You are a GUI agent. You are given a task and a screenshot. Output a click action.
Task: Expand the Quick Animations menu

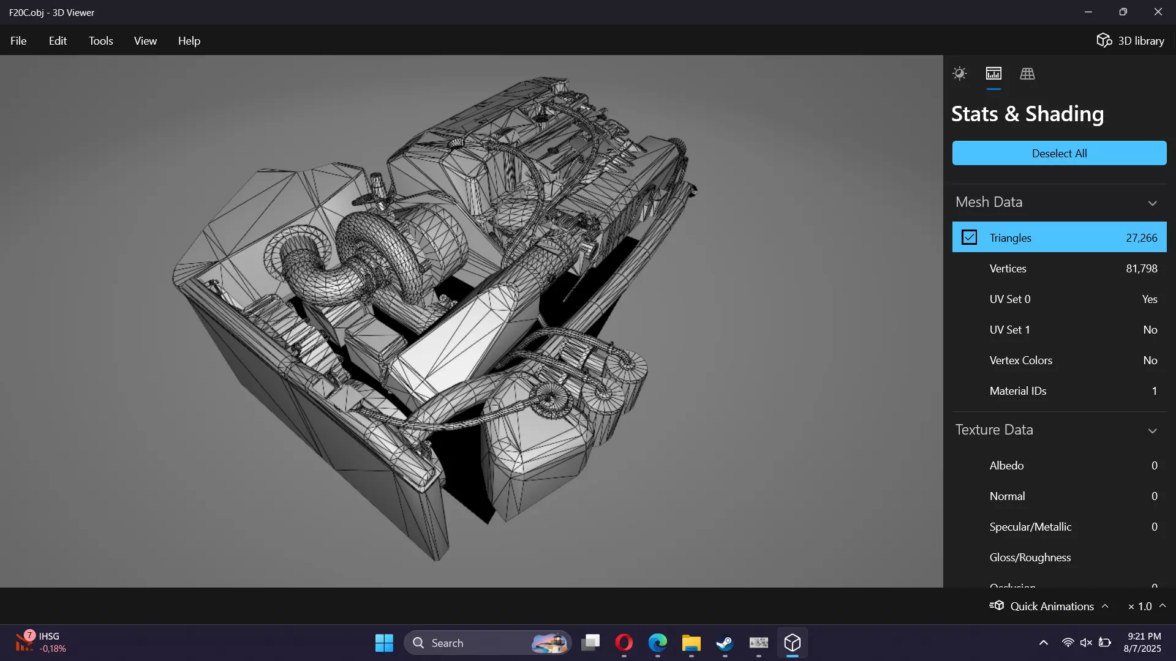[x=1049, y=606]
